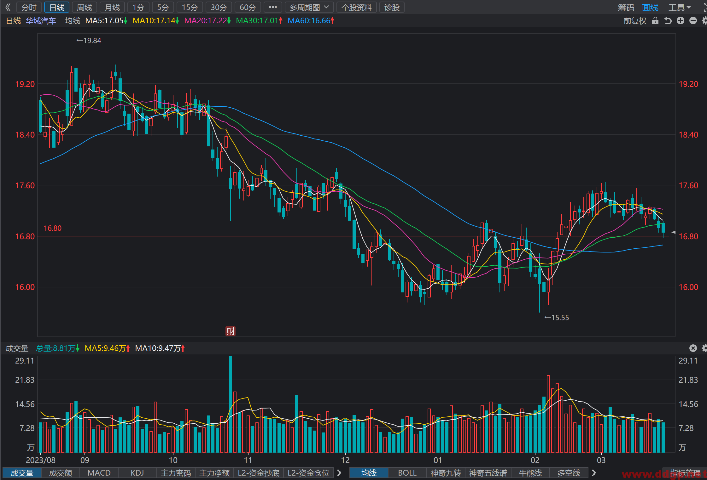Image resolution: width=707 pixels, height=480 pixels.
Task: Expand the 工具 tools menu
Action: (680, 7)
